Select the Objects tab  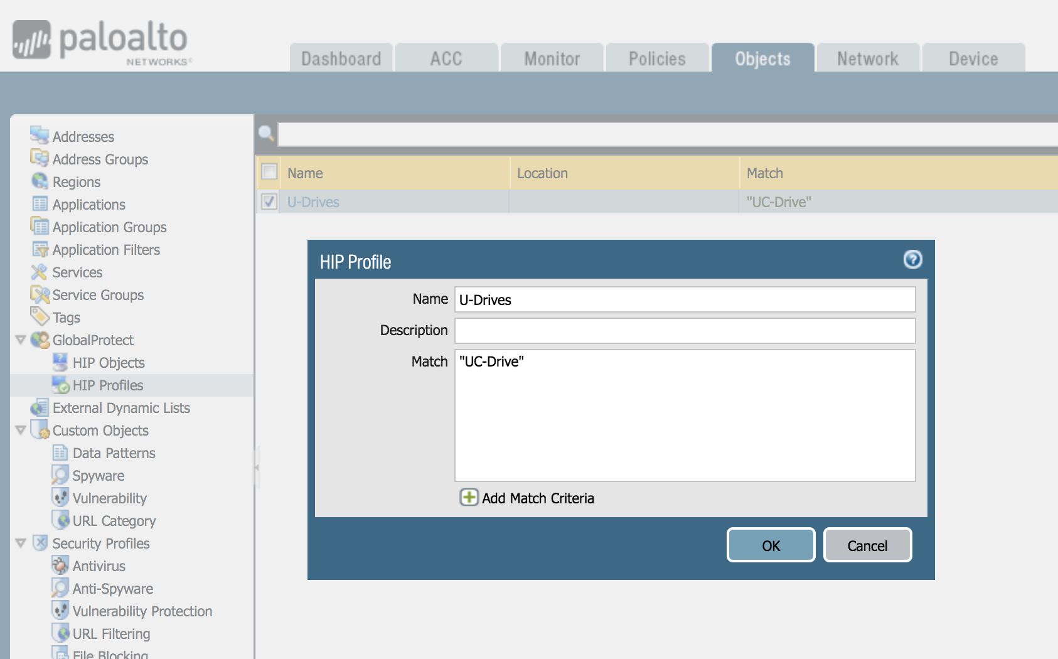tap(763, 58)
